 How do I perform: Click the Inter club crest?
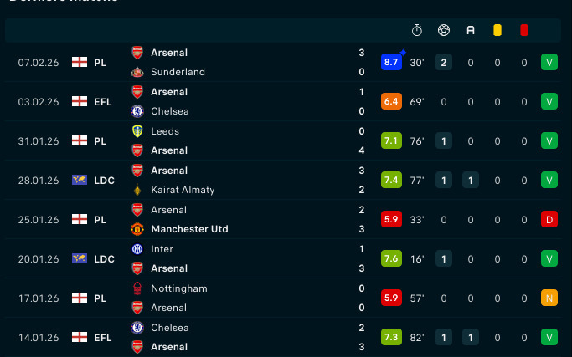[x=137, y=249]
